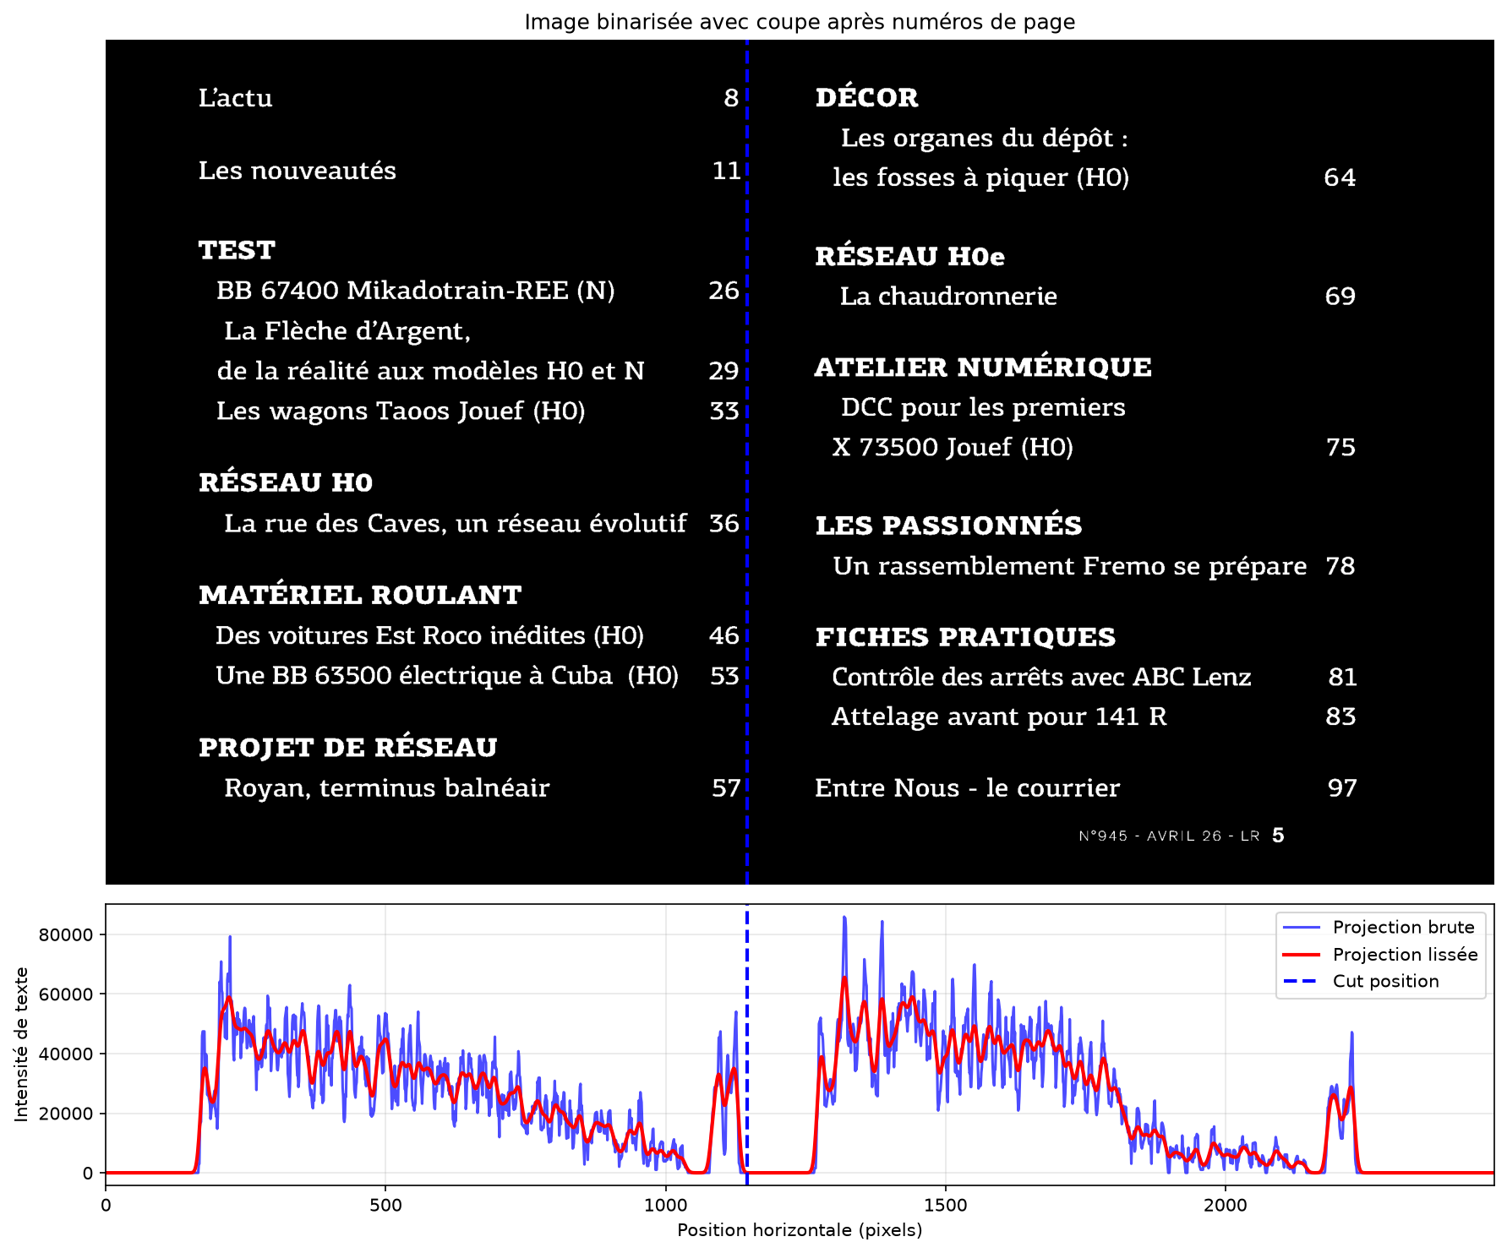Select 'Royan, terminus balnéair' entry
1507x1253 pixels.
[386, 788]
